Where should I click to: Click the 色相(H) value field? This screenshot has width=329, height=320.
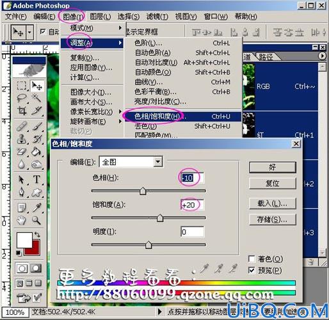click(x=192, y=178)
